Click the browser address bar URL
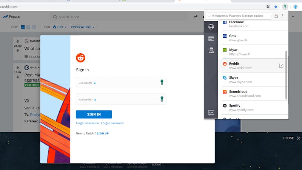 click(9, 7)
